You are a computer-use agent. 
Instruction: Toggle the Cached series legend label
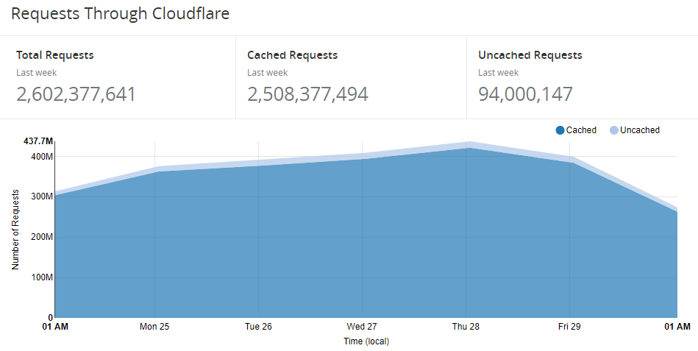[x=581, y=130]
